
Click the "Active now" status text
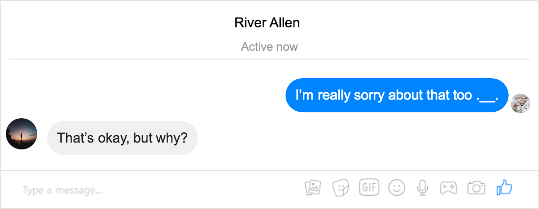coord(269,46)
